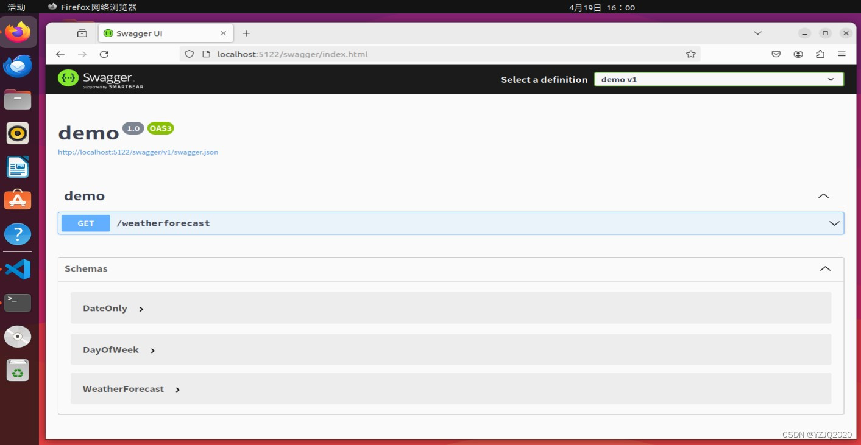Screen dimensions: 861x445
Task: Click the browser forward arrow
Action: pyautogui.click(x=82, y=54)
